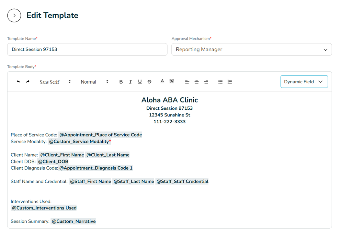Viewport: 340px width, 240px height.
Task: Click the redo arrow in the editor toolbar
Action: [x=28, y=82]
